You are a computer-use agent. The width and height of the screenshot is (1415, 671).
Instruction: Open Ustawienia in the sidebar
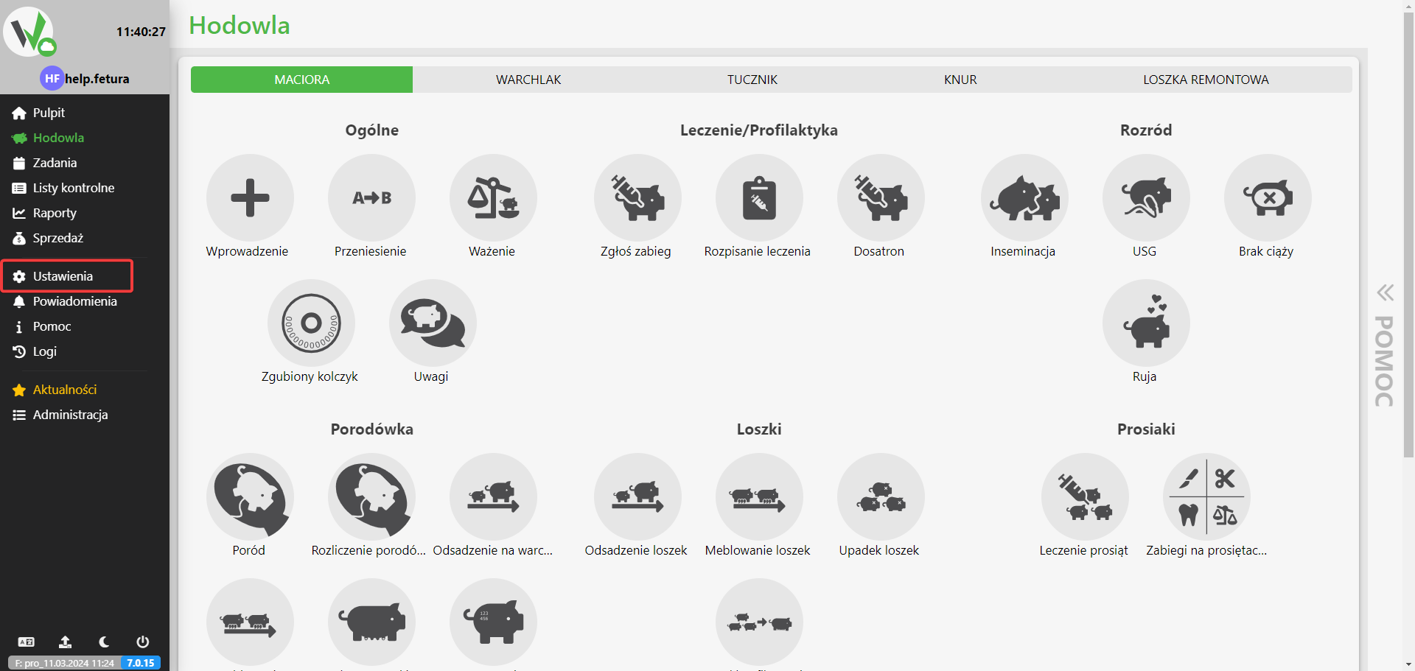[63, 276]
